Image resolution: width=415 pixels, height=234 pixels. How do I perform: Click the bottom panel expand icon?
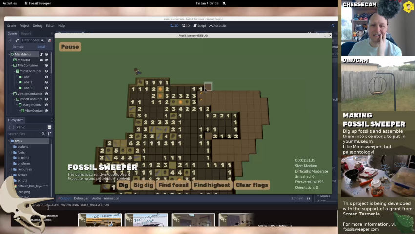tap(309, 198)
